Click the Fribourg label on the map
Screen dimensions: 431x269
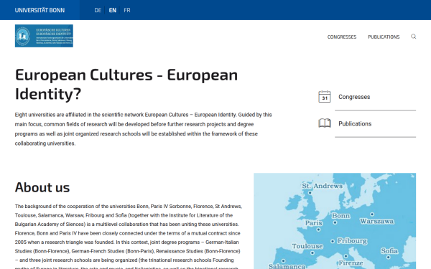click(352, 241)
